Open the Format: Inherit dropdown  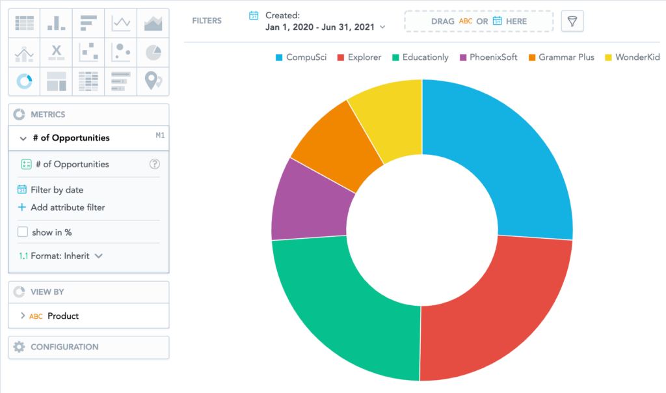point(60,256)
